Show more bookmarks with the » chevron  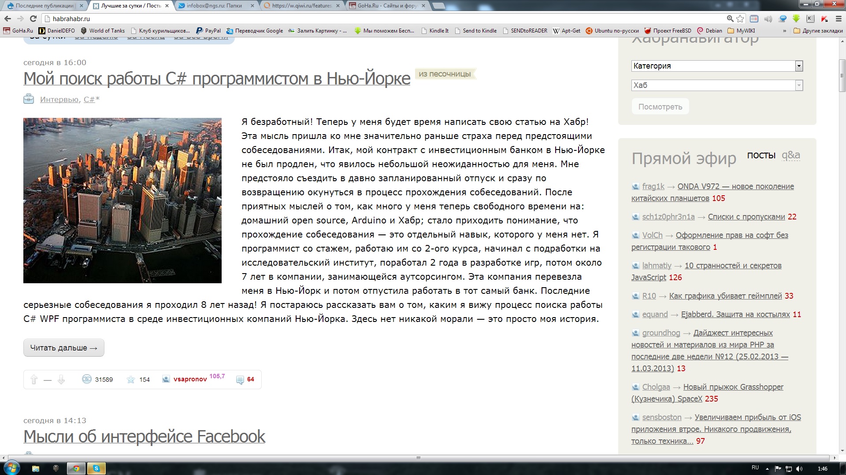coord(784,31)
